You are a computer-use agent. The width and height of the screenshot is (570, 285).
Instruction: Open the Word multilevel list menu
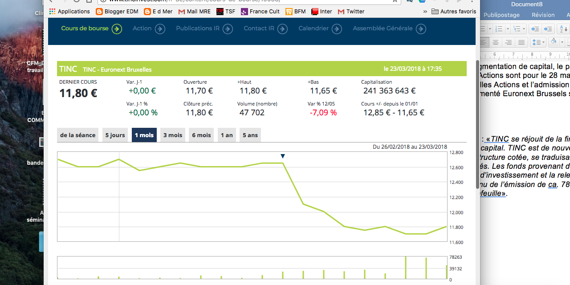(x=518, y=29)
